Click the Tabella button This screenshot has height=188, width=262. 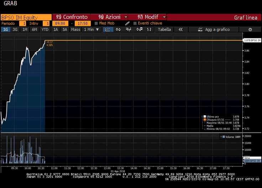164,29
